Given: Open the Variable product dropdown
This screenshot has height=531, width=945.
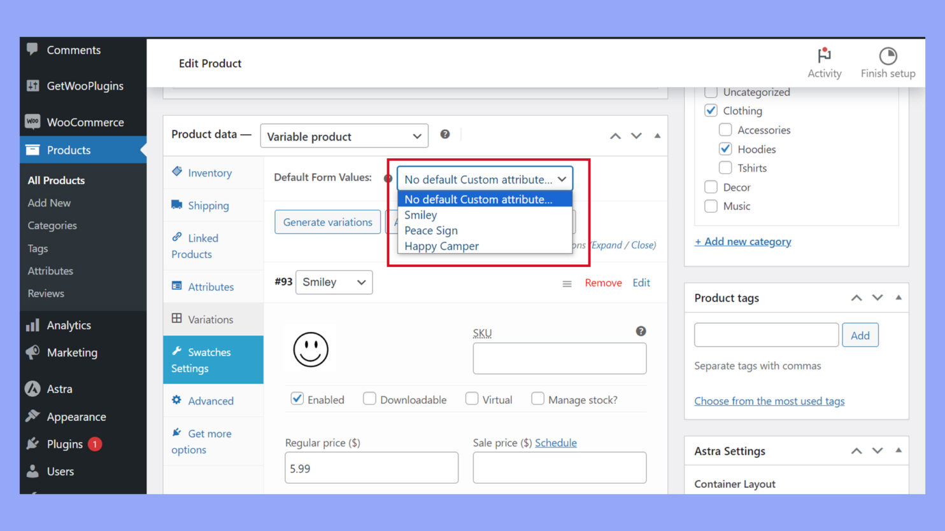Looking at the screenshot, I should 344,136.
